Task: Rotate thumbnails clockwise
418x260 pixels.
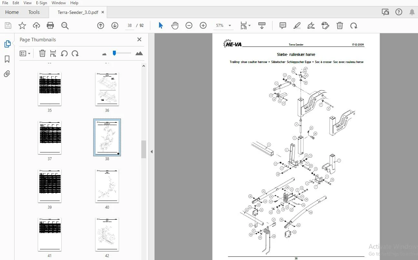Action: point(75,53)
